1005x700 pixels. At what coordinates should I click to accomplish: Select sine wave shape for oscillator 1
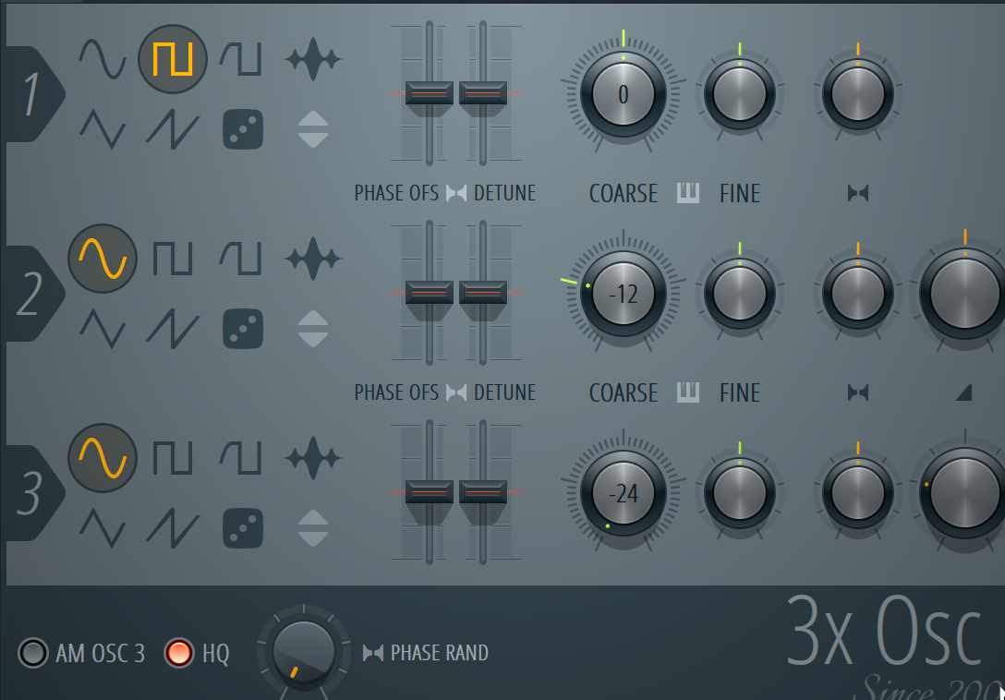coord(103,59)
